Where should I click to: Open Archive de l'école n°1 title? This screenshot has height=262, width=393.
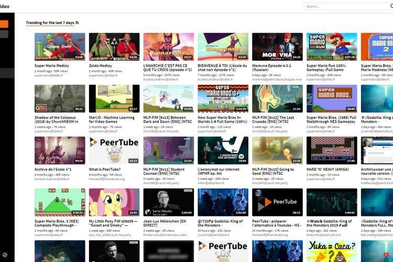pyautogui.click(x=53, y=169)
